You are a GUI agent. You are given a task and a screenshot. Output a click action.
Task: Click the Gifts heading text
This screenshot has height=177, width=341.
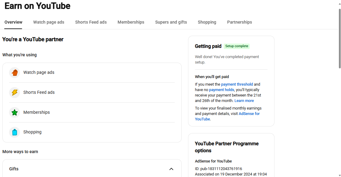[14, 169]
